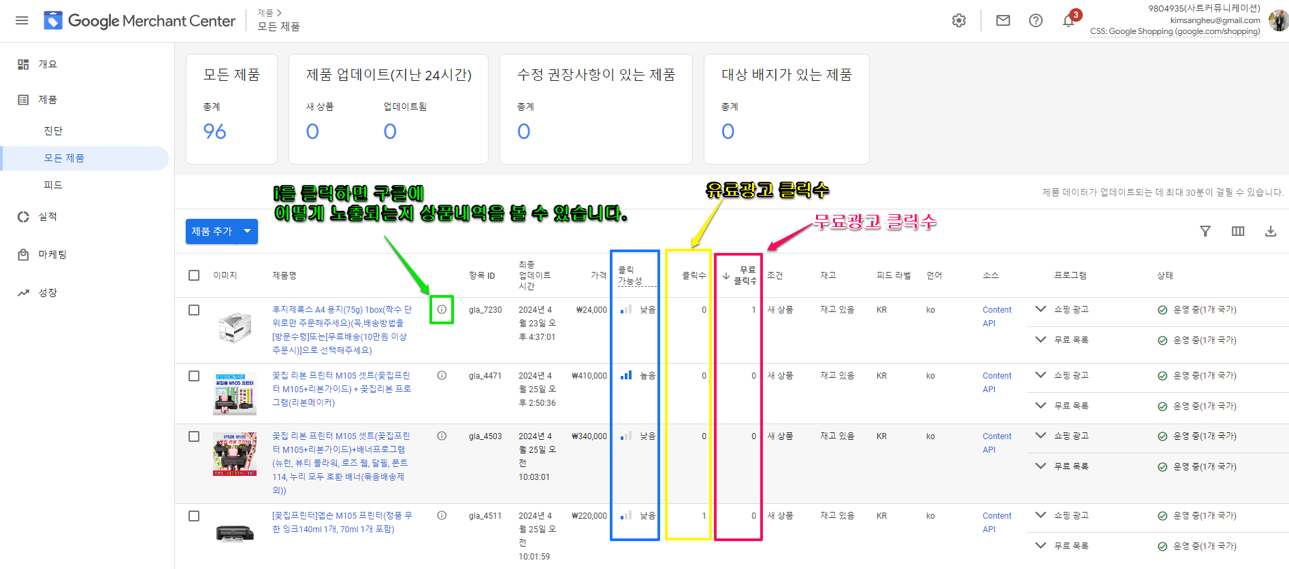Image resolution: width=1289 pixels, height=569 pixels.
Task: Expand 쇼핑 광고 row for gla_4511
Action: [x=1041, y=515]
